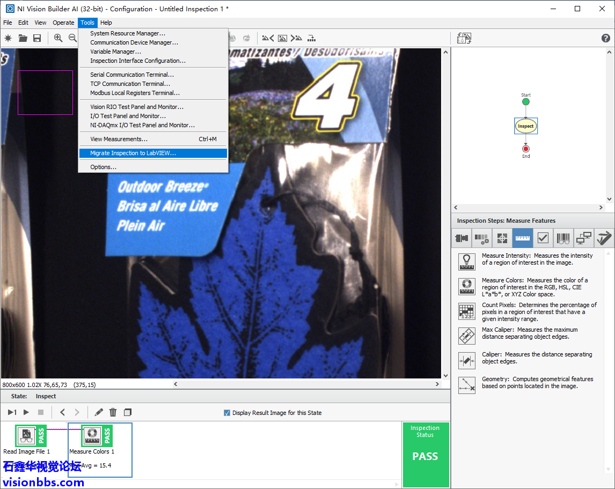
Task: Load the next image in the toolbar
Action: (296, 38)
